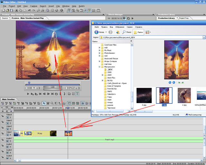Expand the PhotoSession folder node
206x165 pixels.
(99, 53)
